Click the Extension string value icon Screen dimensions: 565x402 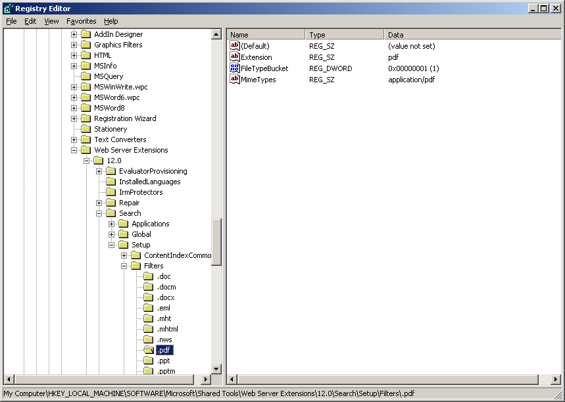click(x=235, y=57)
